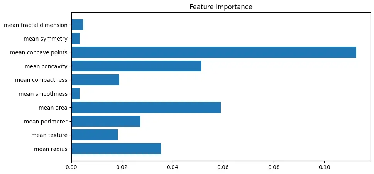
Task: Click the mean concave points bar
Action: coord(213,52)
